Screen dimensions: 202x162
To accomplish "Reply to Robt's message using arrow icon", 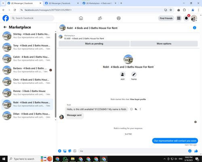I will click(x=136, y=109).
